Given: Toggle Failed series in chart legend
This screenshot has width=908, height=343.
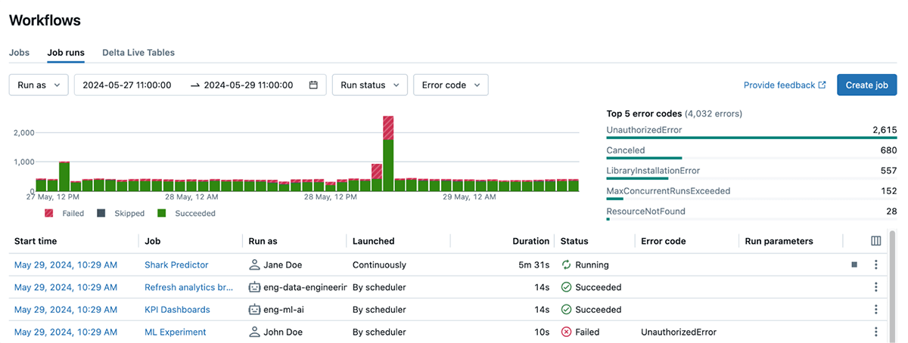Looking at the screenshot, I should click(64, 214).
